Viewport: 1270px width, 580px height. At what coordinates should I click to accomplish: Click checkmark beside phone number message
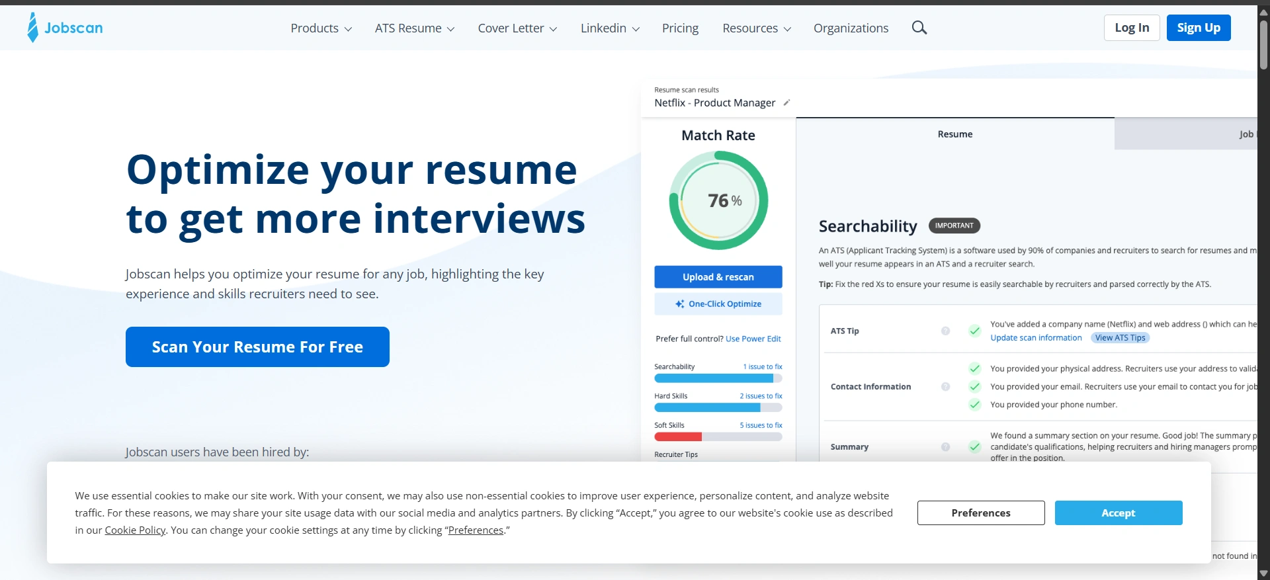pyautogui.click(x=974, y=404)
